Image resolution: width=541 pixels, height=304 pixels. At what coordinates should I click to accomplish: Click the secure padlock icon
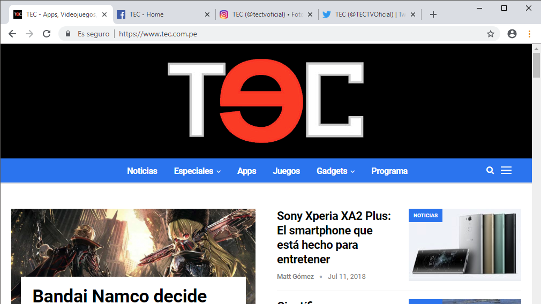coord(67,34)
